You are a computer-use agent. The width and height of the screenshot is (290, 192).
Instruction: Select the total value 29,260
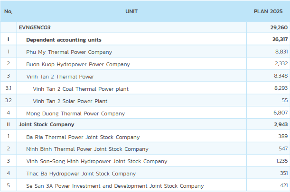point(279,27)
